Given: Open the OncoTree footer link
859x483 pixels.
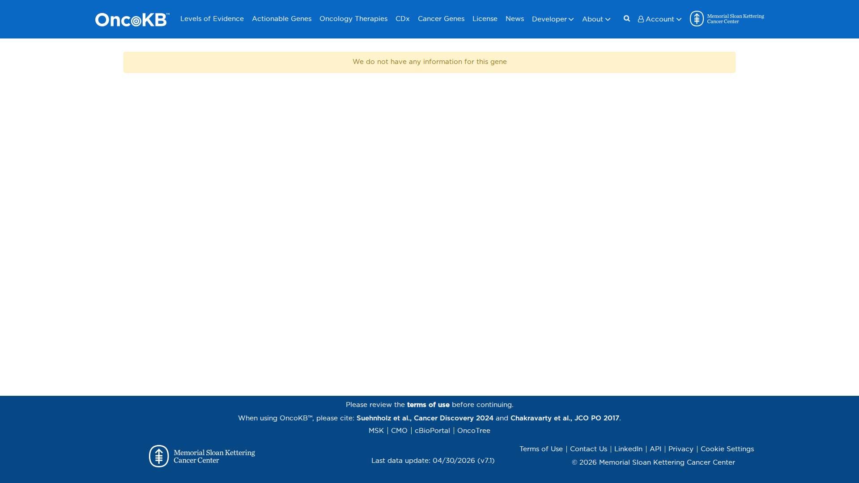Looking at the screenshot, I should [474, 431].
